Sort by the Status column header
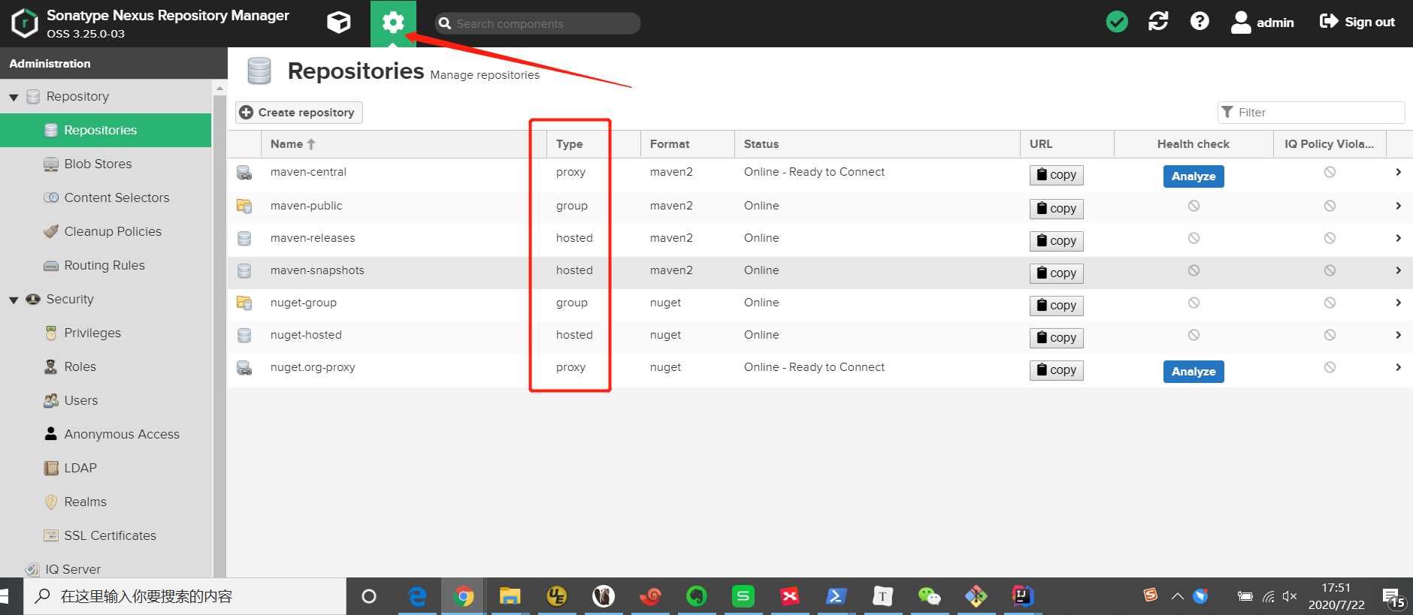 pyautogui.click(x=877, y=144)
